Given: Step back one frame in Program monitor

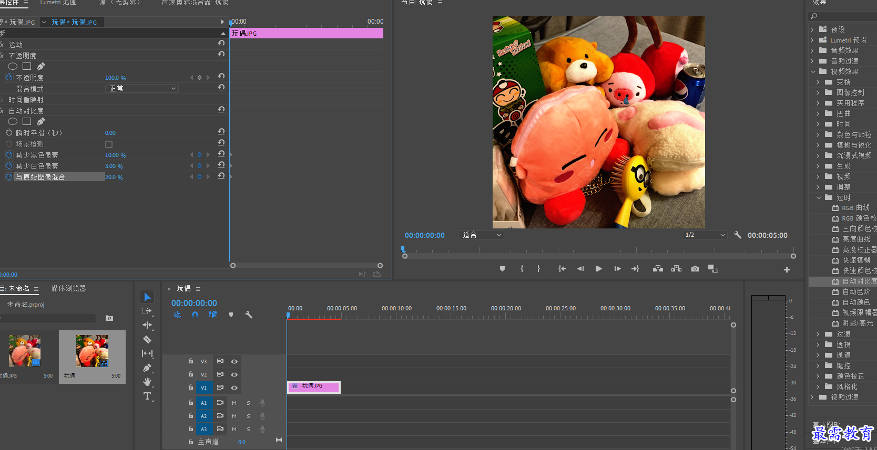Looking at the screenshot, I should point(580,269).
